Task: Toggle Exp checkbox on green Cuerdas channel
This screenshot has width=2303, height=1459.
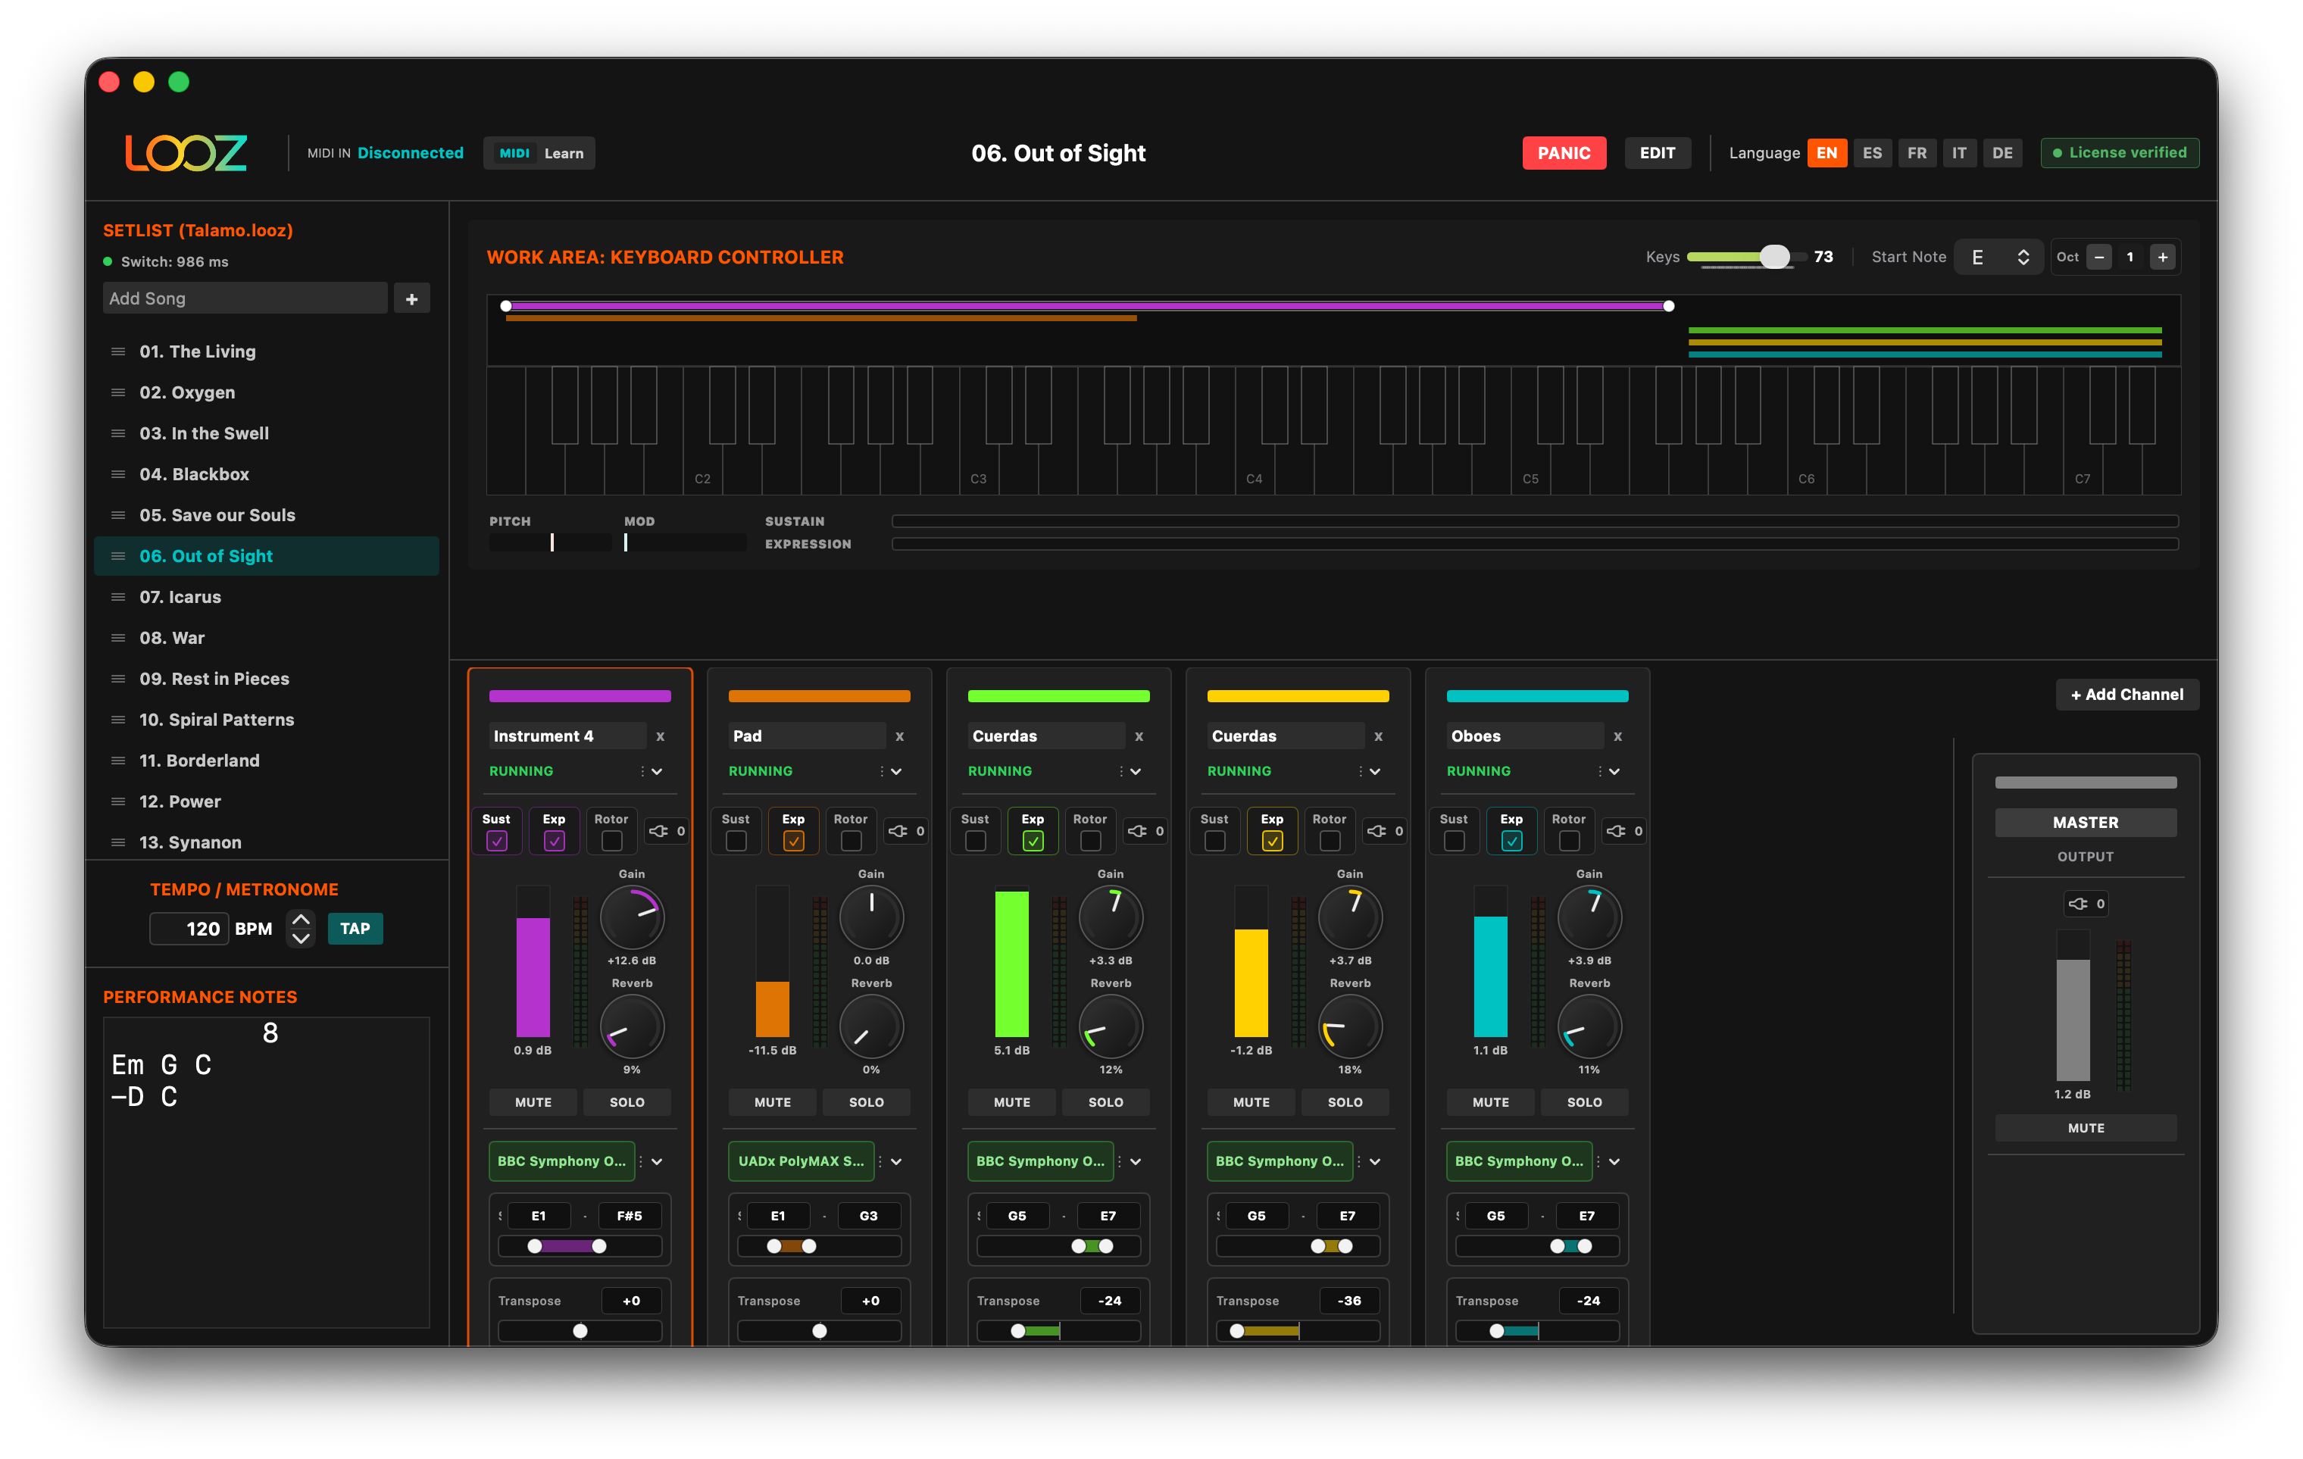Action: pos(1033,842)
